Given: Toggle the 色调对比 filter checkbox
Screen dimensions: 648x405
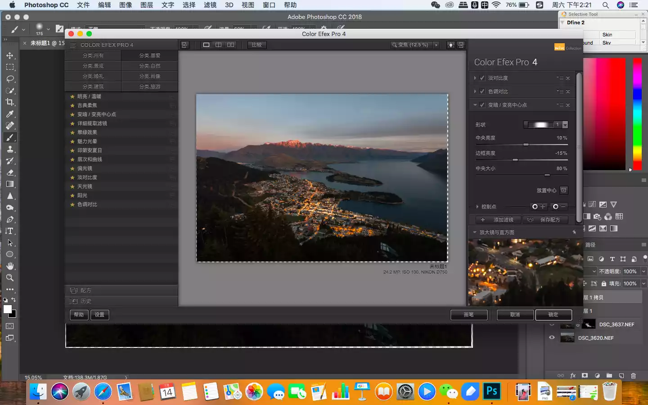Looking at the screenshot, I should [x=482, y=92].
